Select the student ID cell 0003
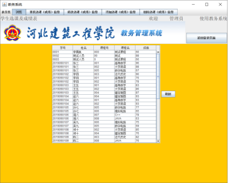The image size is (228, 183). [63, 59]
